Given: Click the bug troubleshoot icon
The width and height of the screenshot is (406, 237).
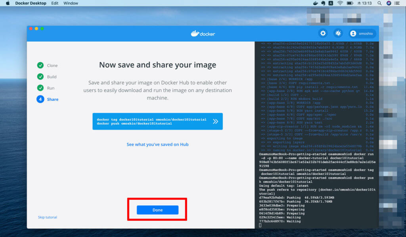Looking at the screenshot, I should (x=338, y=34).
